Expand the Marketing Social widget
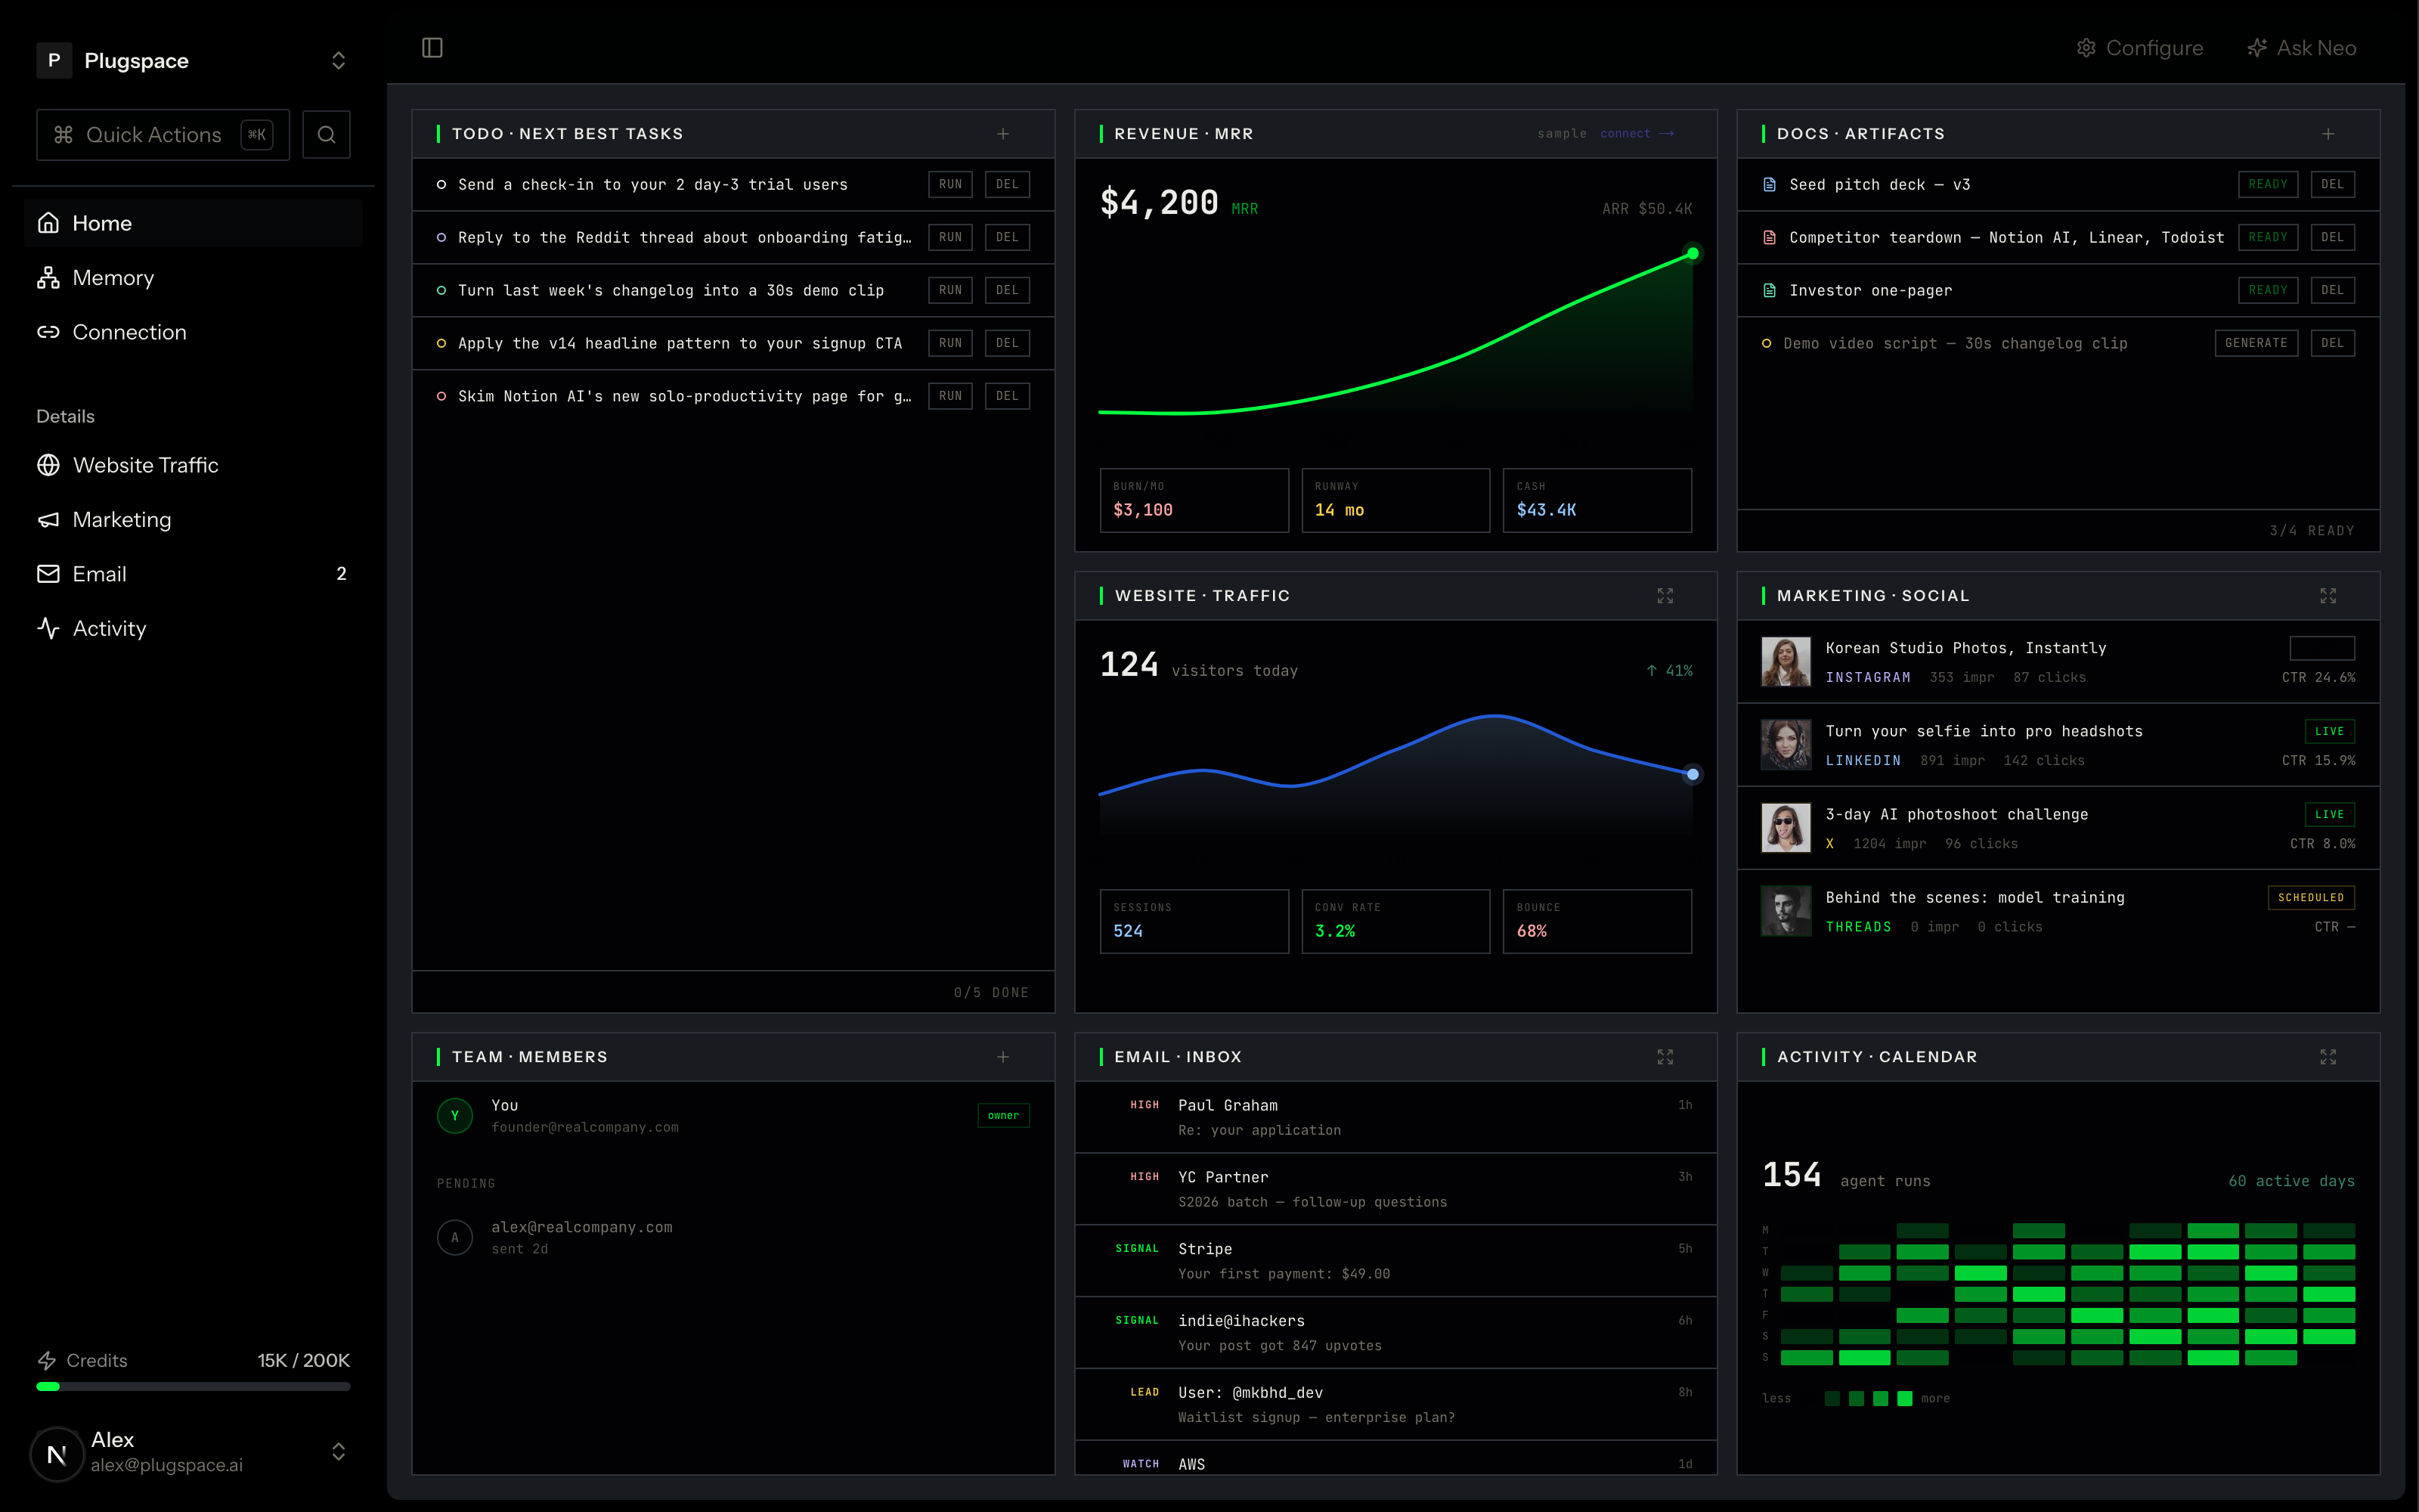 click(x=2327, y=596)
